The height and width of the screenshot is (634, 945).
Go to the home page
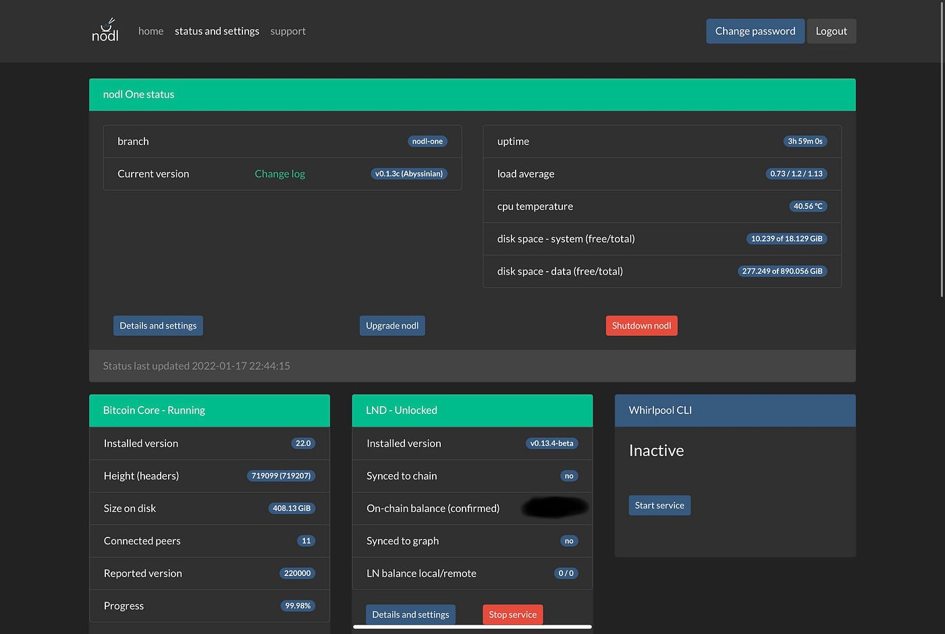point(151,31)
